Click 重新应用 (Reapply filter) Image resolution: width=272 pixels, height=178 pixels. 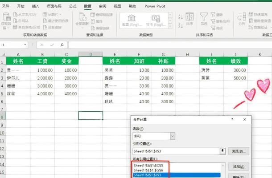pos(220,21)
